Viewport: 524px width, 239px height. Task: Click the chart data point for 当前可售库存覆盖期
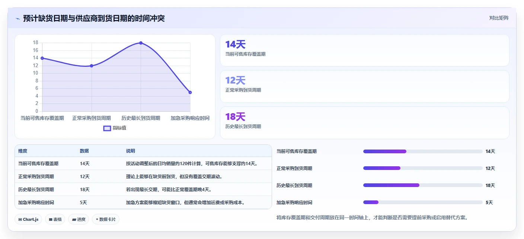pyautogui.click(x=42, y=58)
